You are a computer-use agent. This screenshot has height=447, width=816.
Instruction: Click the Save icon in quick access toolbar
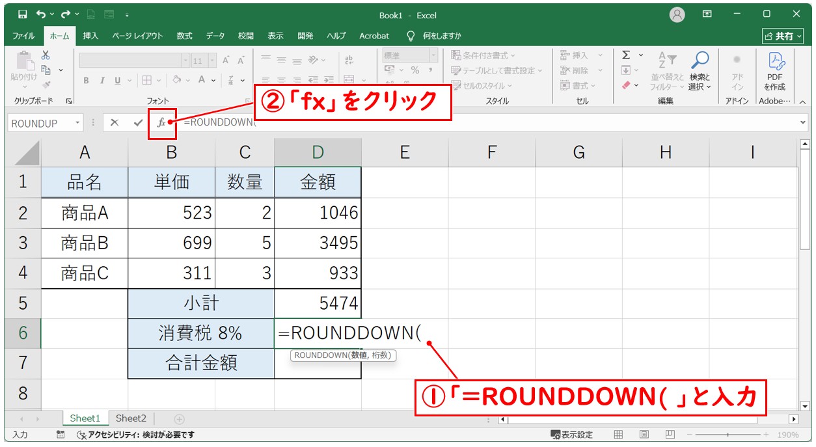point(23,14)
